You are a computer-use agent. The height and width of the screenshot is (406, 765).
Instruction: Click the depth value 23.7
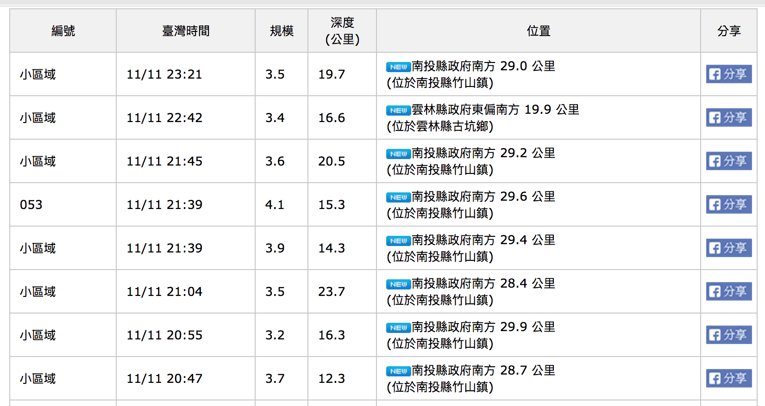click(x=332, y=291)
